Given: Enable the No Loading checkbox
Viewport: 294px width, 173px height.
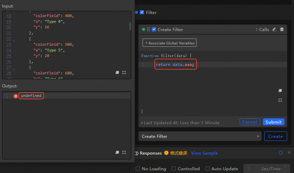Looking at the screenshot, I should point(138,169).
